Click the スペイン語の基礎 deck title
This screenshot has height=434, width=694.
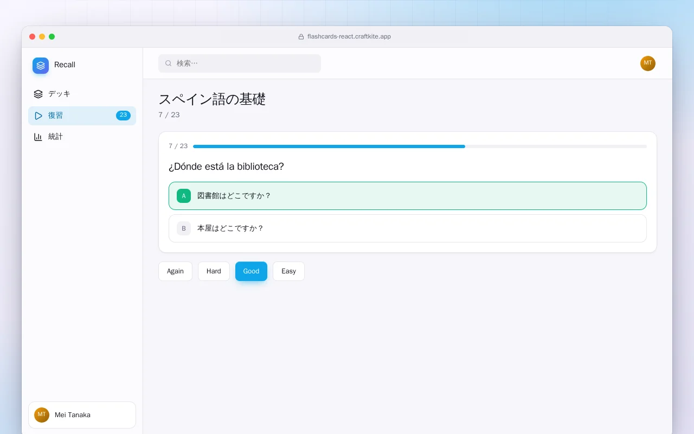coord(212,99)
